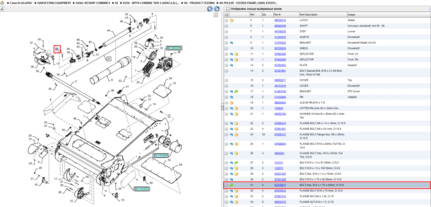
Task: Click the 60.120.010 reference label in diagram
Action: point(175,48)
